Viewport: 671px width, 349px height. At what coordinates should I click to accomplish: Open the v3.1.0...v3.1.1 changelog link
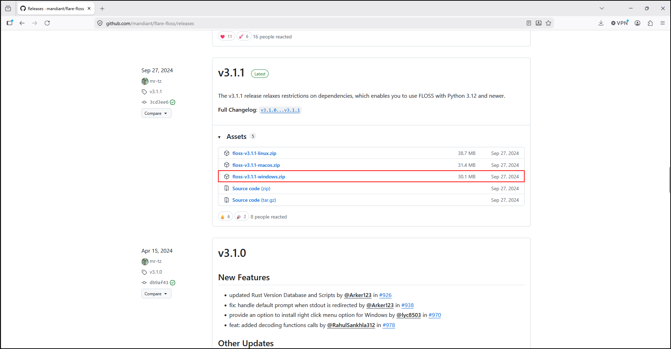tap(280, 110)
